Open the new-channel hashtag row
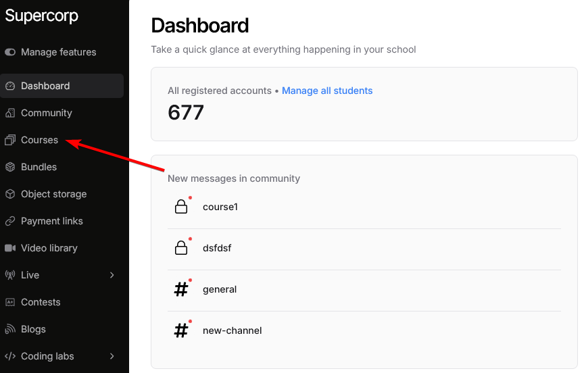 coord(232,330)
